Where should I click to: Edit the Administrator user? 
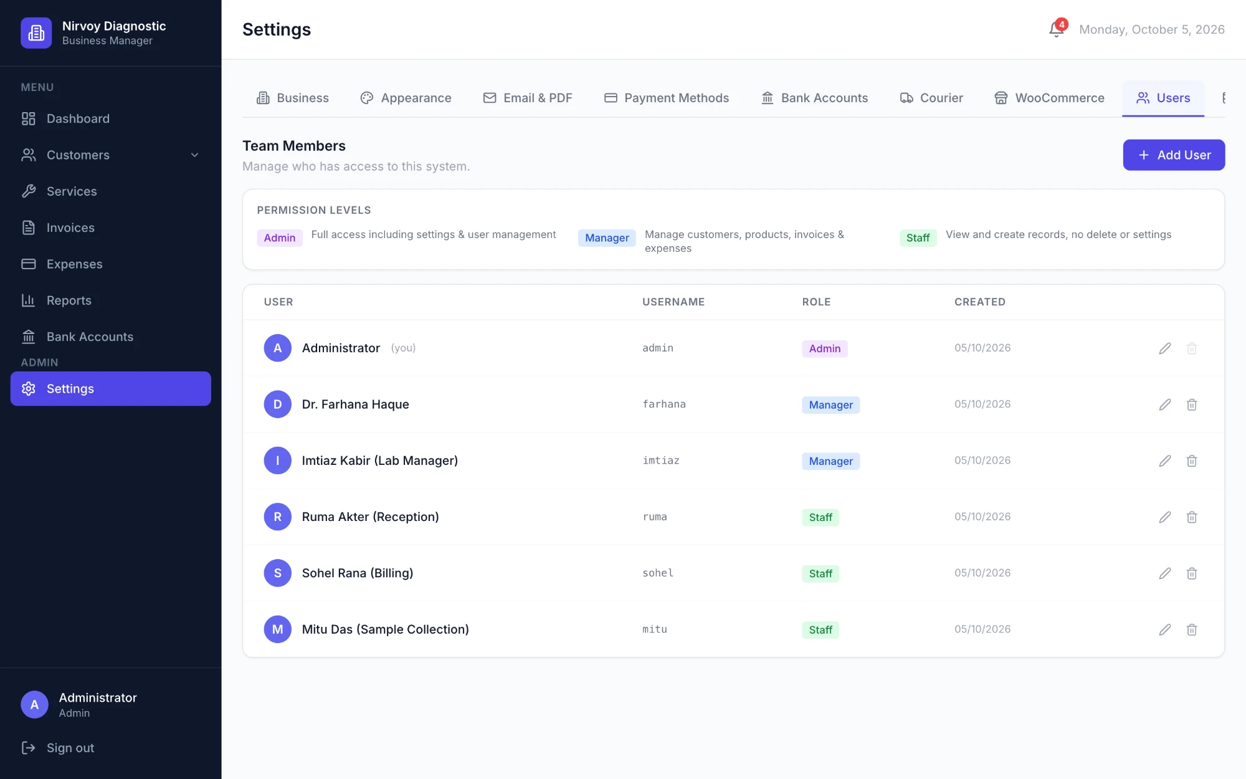pos(1165,348)
